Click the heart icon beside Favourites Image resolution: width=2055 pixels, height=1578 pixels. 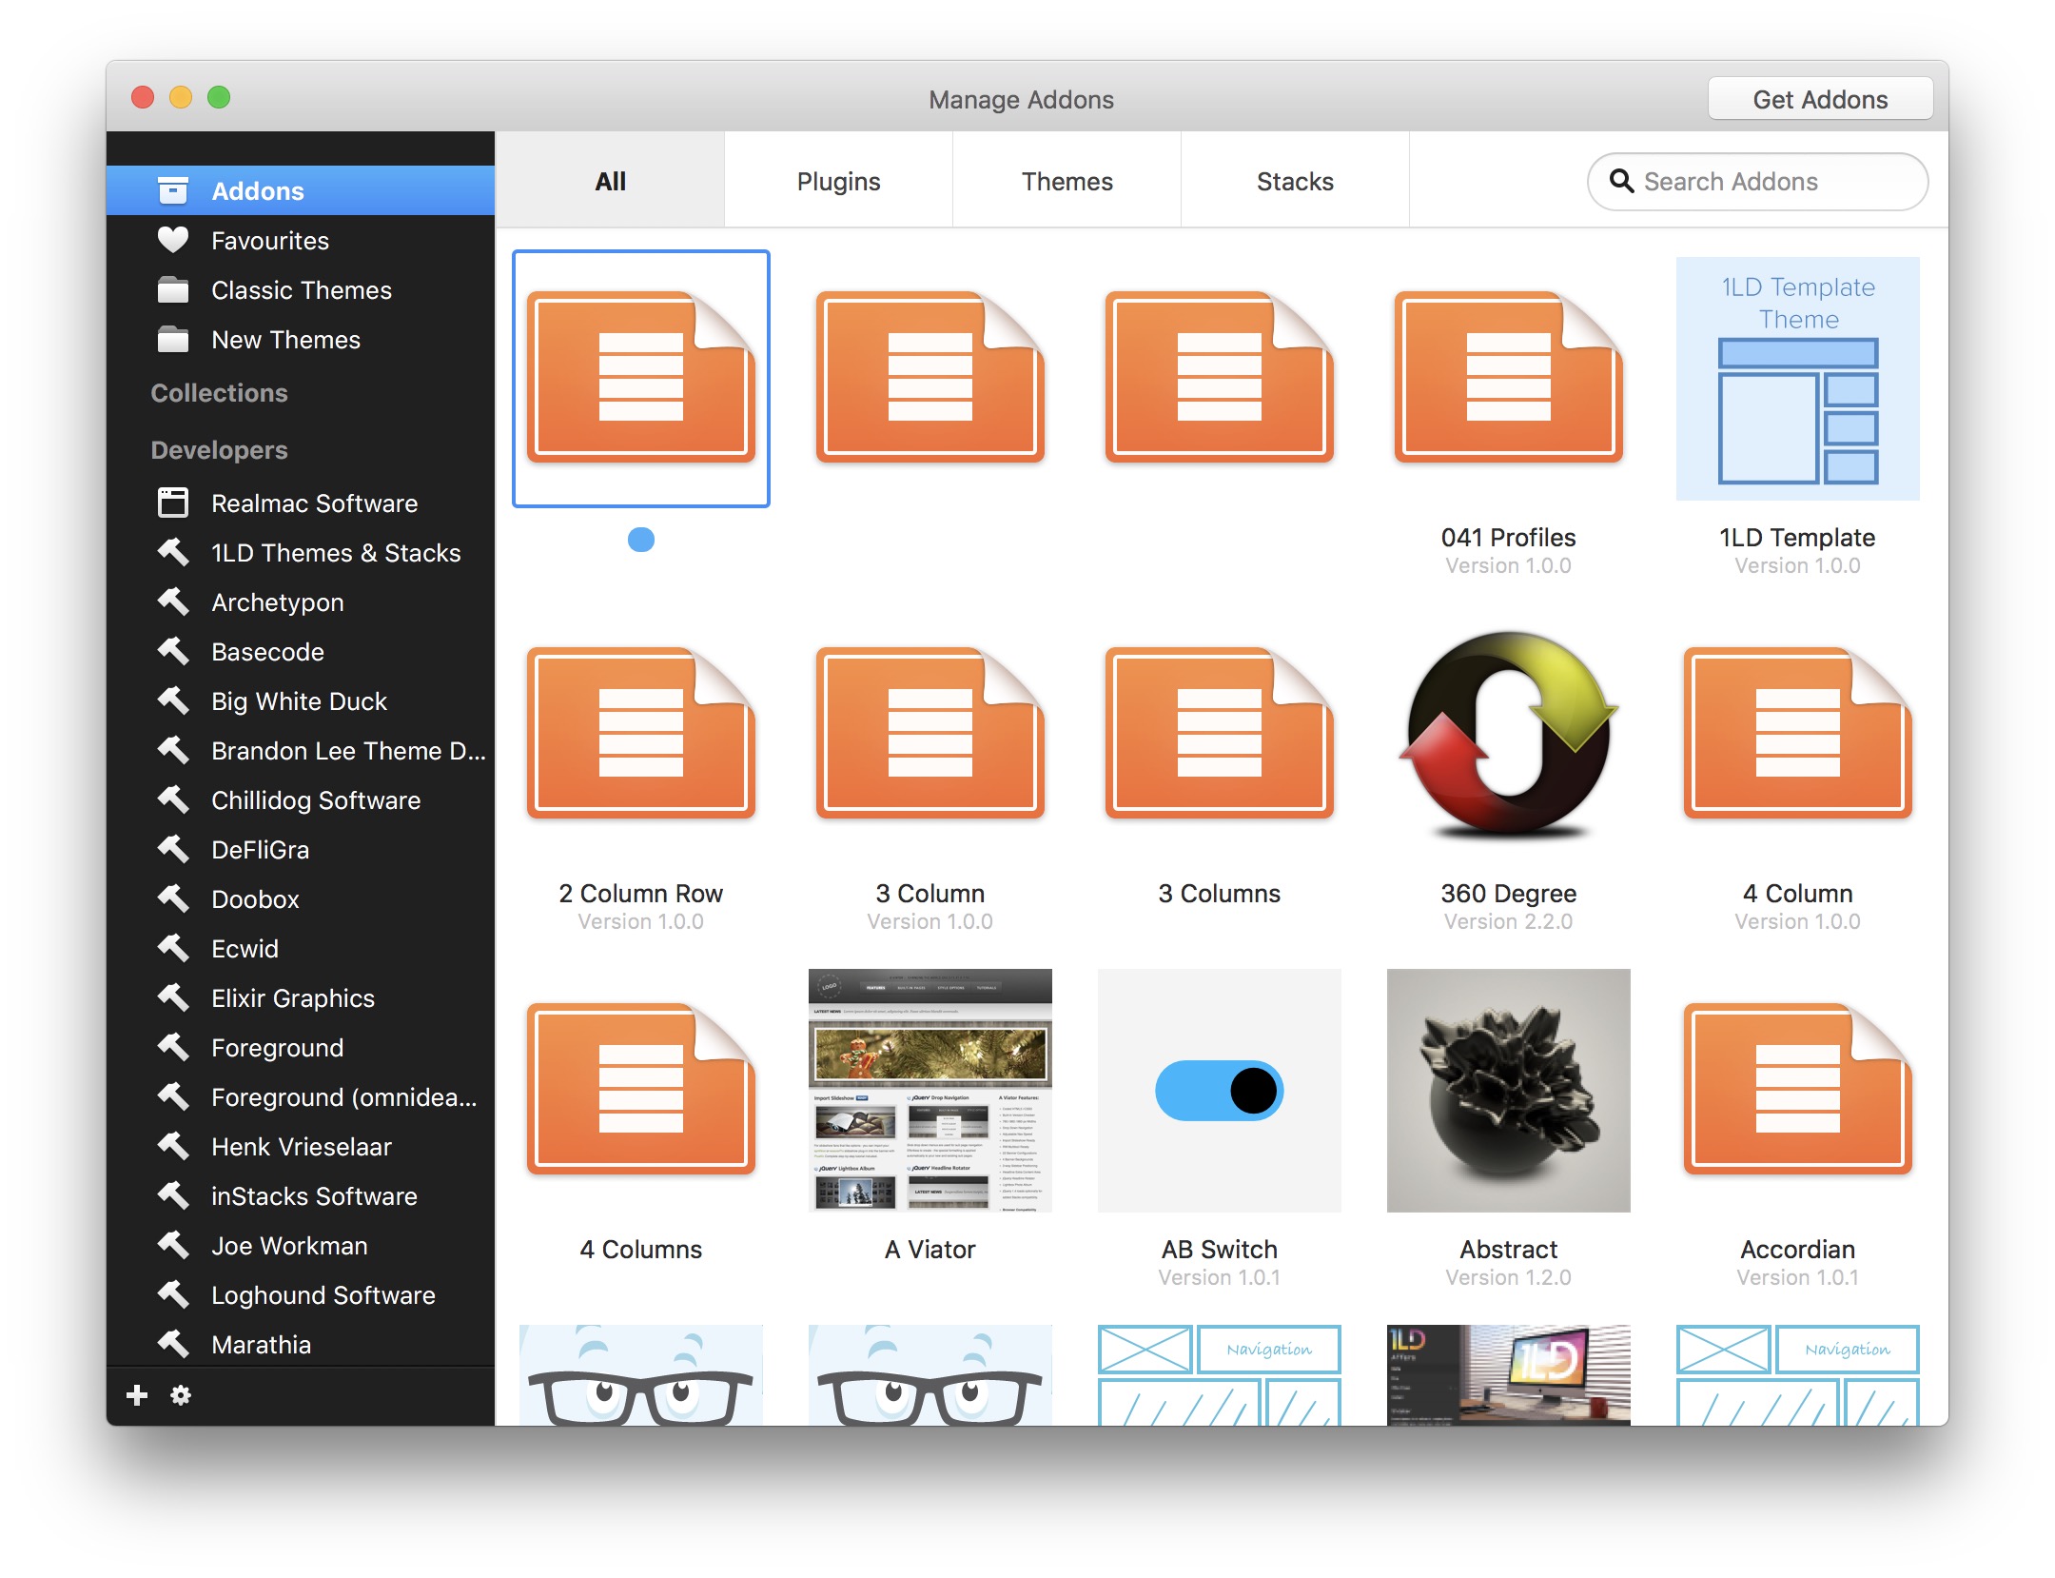click(173, 240)
